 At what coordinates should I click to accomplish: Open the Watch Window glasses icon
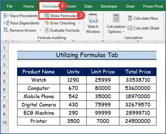pyautogui.click(x=93, y=18)
